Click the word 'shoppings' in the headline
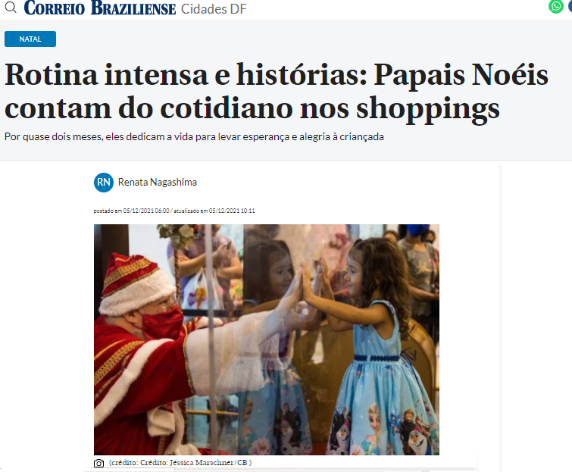This screenshot has height=472, width=572. pos(428,108)
